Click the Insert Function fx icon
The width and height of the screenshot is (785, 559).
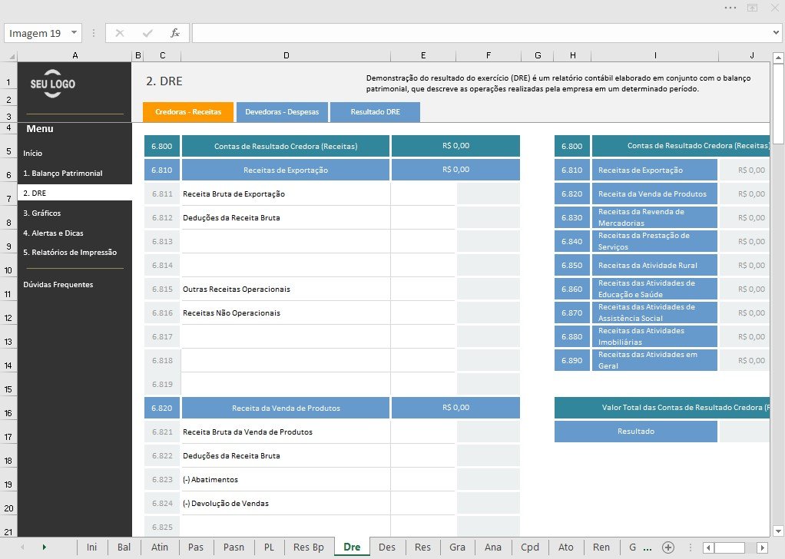pyautogui.click(x=174, y=33)
